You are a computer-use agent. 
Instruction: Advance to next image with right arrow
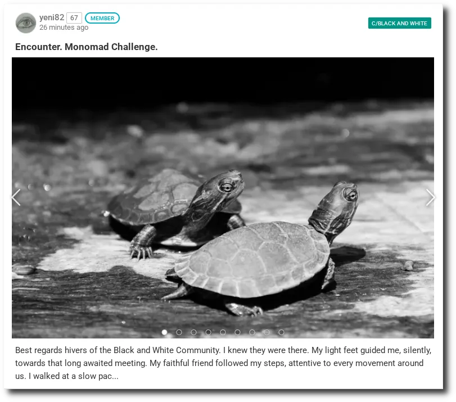pyautogui.click(x=430, y=197)
